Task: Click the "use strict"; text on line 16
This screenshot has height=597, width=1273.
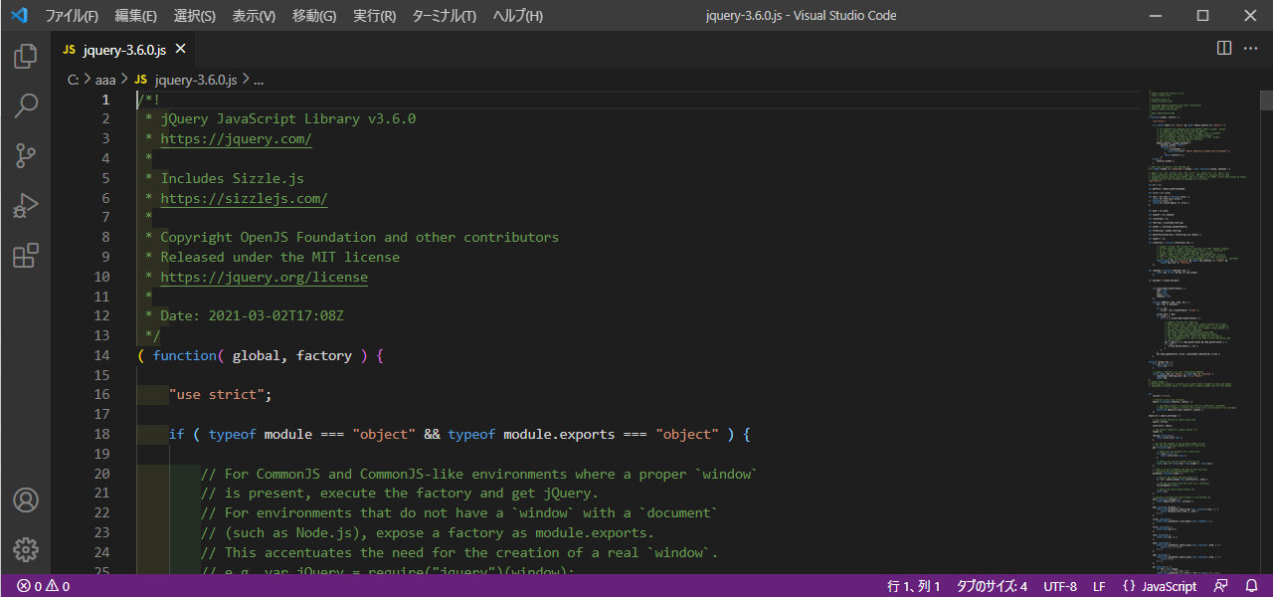Action: coord(220,395)
